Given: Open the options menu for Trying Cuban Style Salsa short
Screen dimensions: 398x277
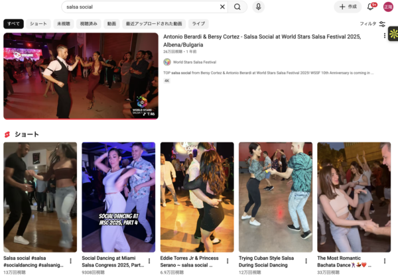Looking at the screenshot, I should [x=306, y=261].
